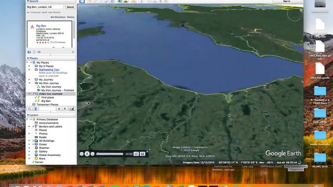Click the Imagery Date text in status bar
333x187 pixels.
tap(199, 163)
